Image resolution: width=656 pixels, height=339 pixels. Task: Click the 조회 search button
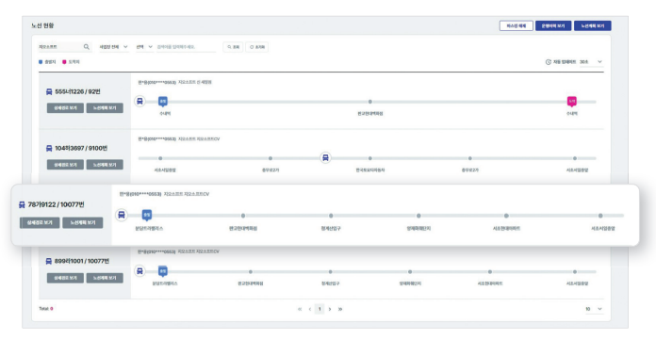click(233, 47)
